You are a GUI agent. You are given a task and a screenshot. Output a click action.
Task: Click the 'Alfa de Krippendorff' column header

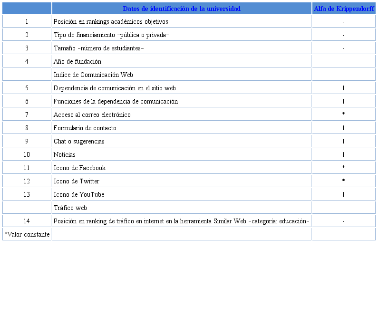click(x=343, y=9)
